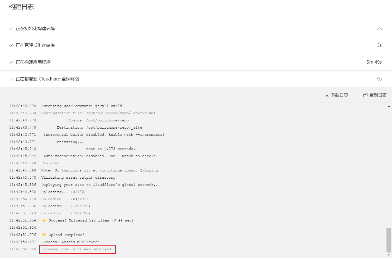This screenshot has width=392, height=258.
Task: Click the log scrollbar down arrow
Action: [x=389, y=255]
